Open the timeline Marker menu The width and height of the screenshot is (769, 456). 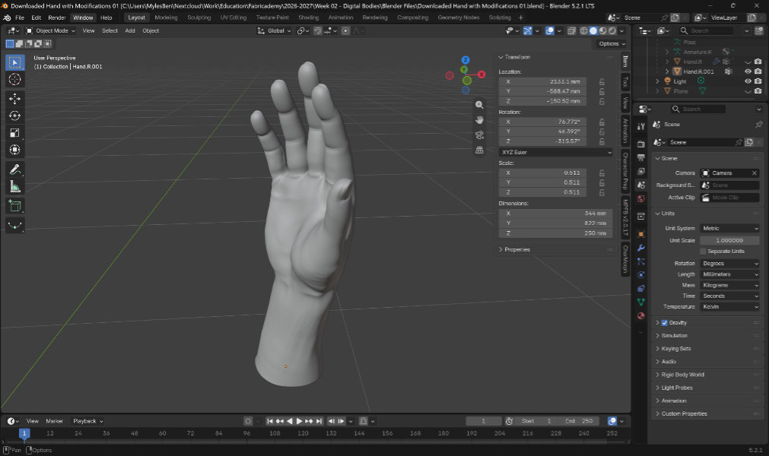point(55,421)
